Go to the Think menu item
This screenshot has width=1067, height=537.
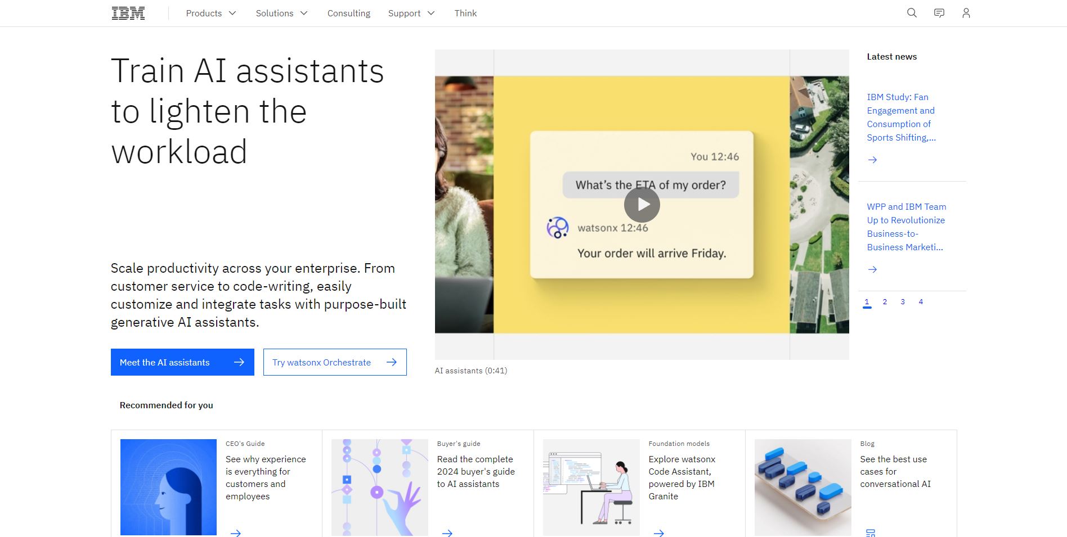(465, 13)
